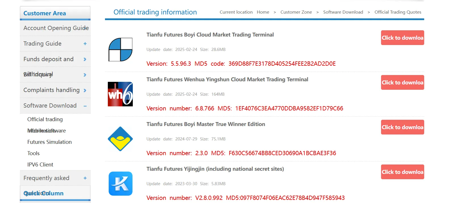Click update date 2023-03-30 Size 5.83MB
The height and width of the screenshot is (203, 450).
pyautogui.click(x=186, y=184)
